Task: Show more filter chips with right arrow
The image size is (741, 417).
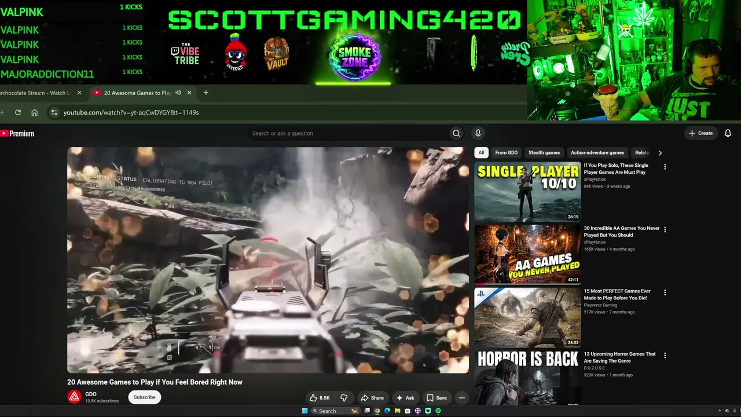Action: (x=660, y=153)
